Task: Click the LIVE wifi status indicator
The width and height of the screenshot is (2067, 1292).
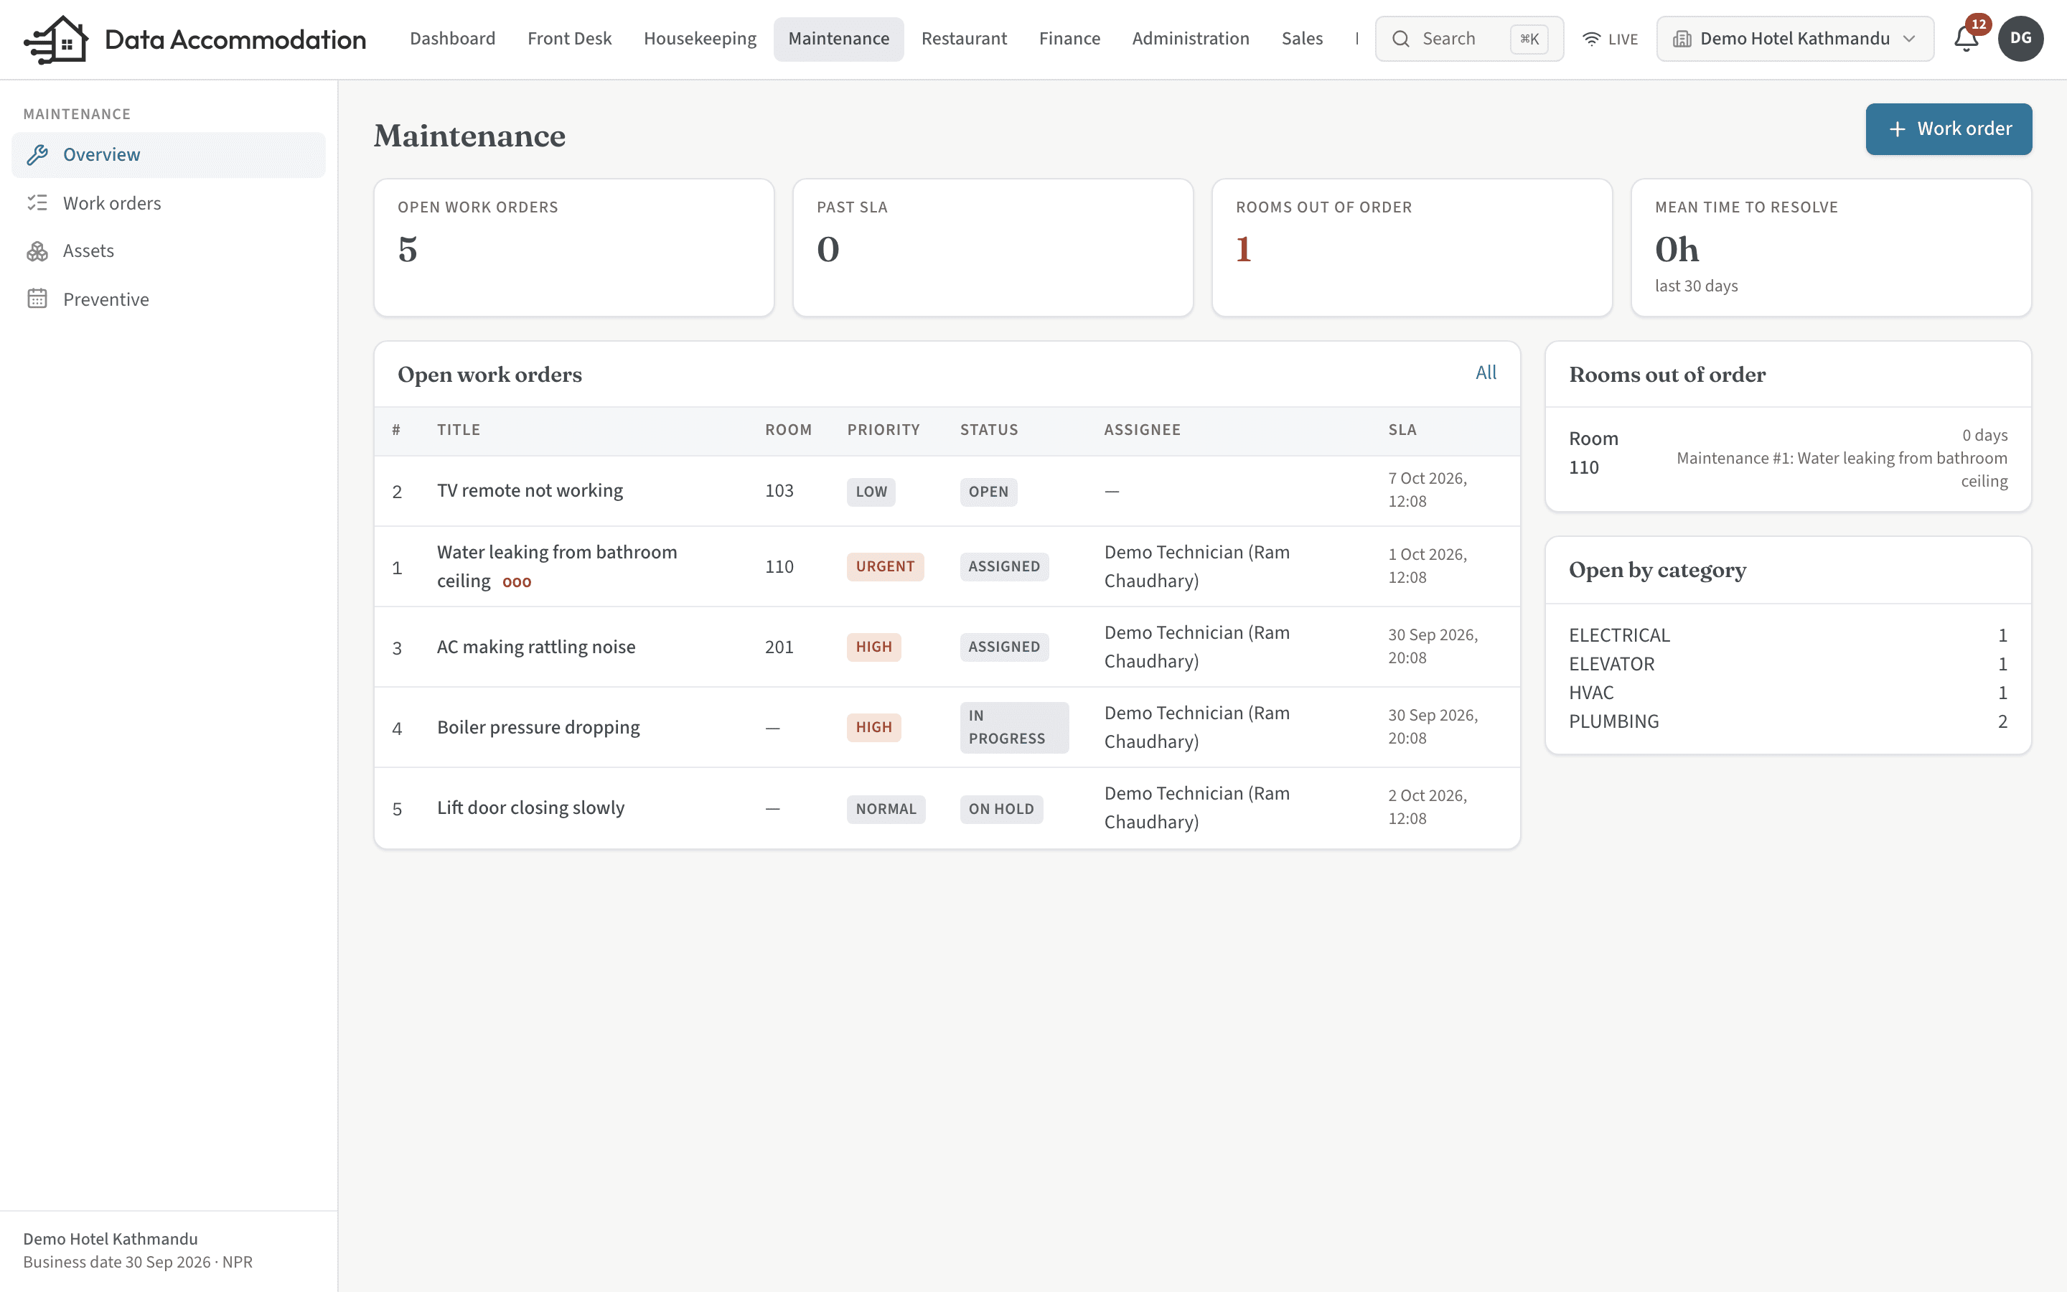Action: tap(1610, 39)
